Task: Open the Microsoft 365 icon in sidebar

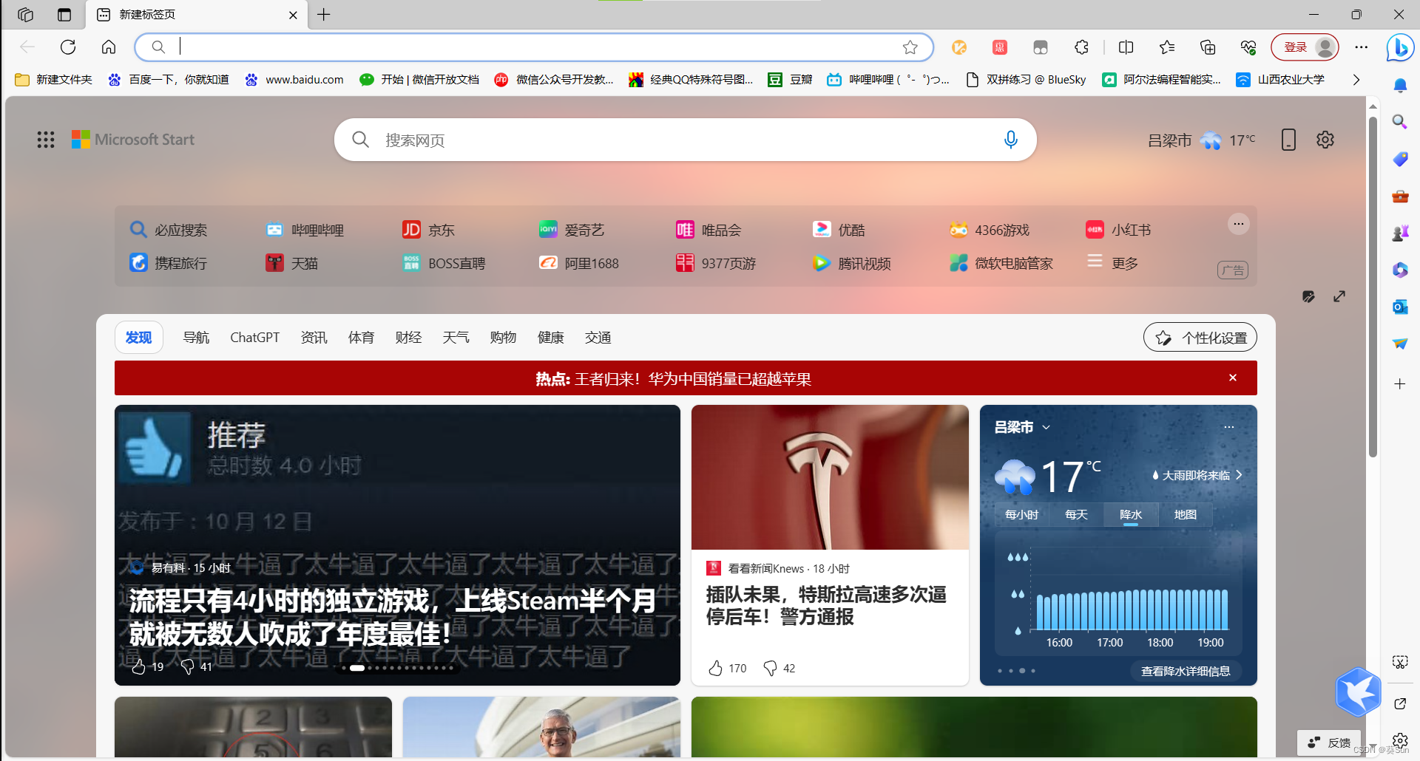Action: tap(1400, 270)
